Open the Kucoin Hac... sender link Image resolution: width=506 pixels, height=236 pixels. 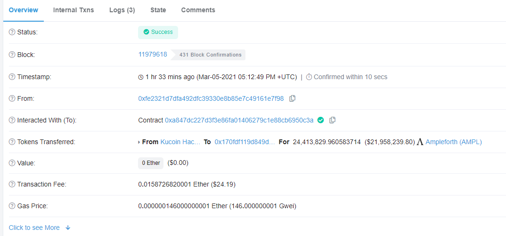click(180, 142)
